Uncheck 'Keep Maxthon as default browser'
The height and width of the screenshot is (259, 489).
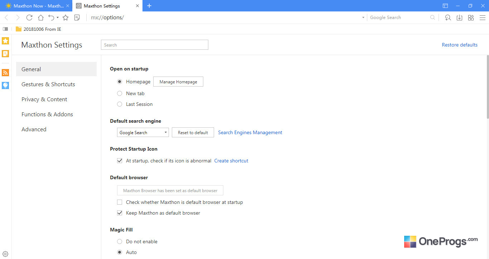click(120, 213)
